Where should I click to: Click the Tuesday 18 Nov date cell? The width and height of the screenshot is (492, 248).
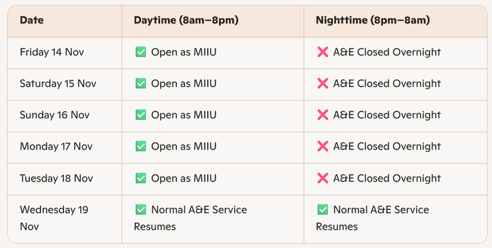pyautogui.click(x=56, y=178)
